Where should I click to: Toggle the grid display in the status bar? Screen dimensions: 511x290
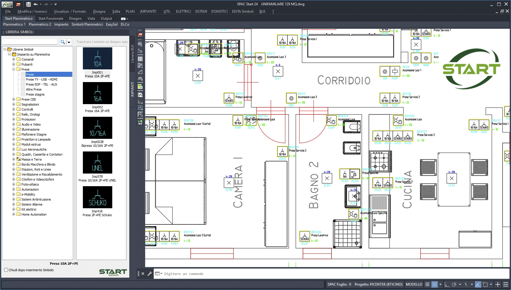click(x=427, y=284)
